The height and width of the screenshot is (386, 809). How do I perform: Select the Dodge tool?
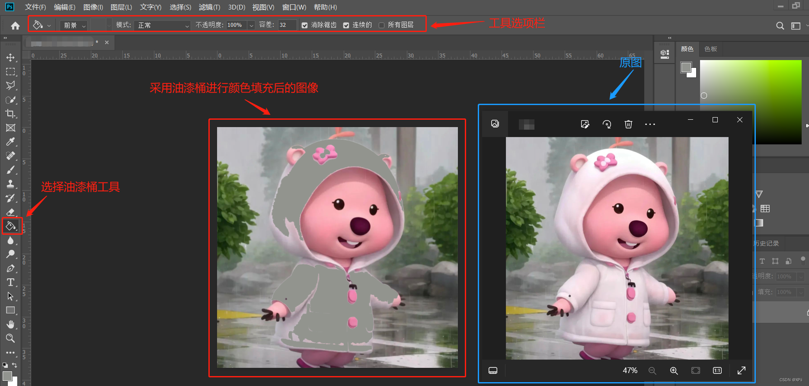pyautogui.click(x=10, y=254)
